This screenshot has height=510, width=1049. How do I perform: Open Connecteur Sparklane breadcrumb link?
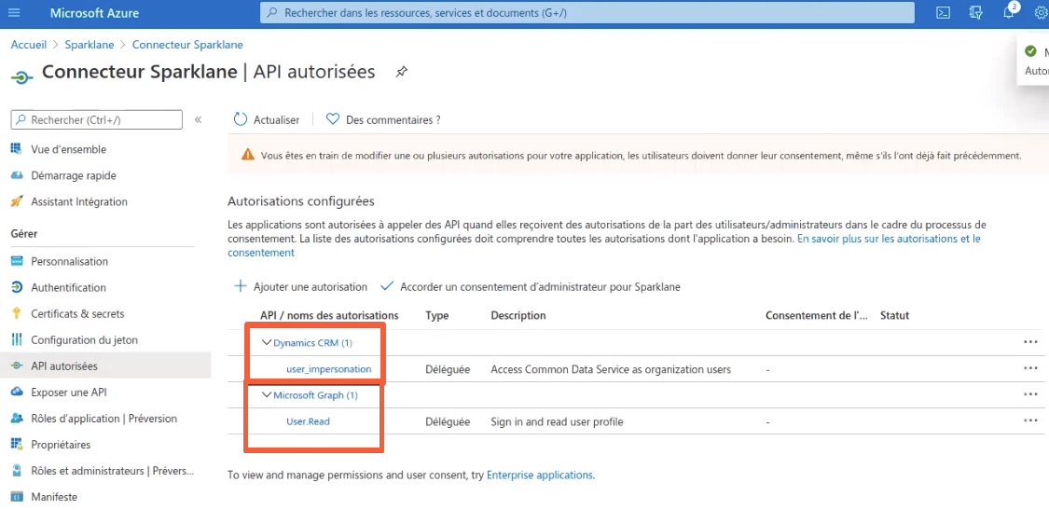187,45
